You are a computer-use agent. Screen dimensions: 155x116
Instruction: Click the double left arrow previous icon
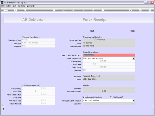coord(73,10)
